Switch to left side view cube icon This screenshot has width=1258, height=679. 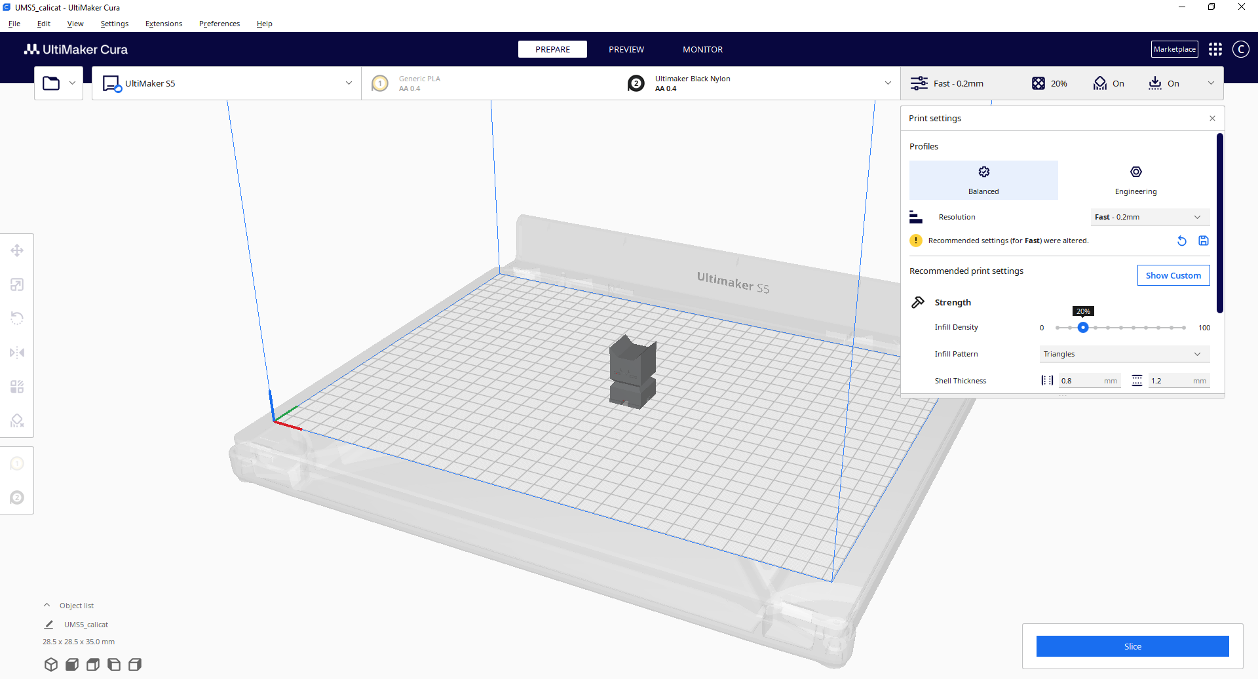[x=114, y=665]
